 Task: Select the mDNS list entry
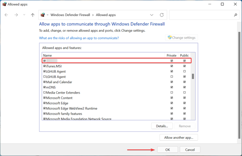click(x=51, y=87)
